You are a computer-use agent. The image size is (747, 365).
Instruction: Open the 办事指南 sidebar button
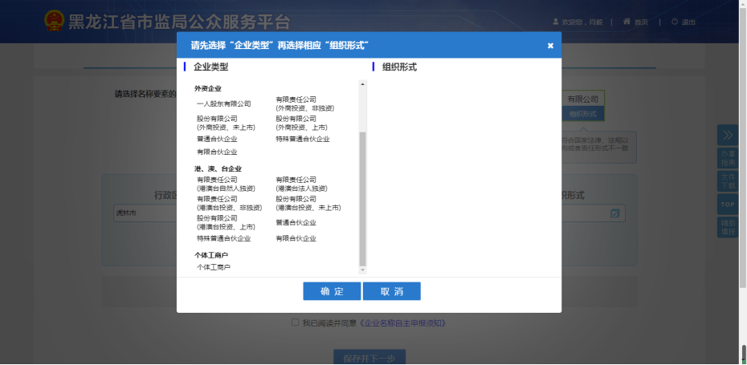pos(728,158)
